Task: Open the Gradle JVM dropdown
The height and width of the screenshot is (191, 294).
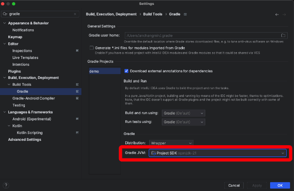Action: coord(217,153)
